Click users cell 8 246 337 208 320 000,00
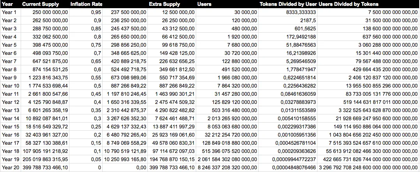The image size is (420, 172). (227, 167)
